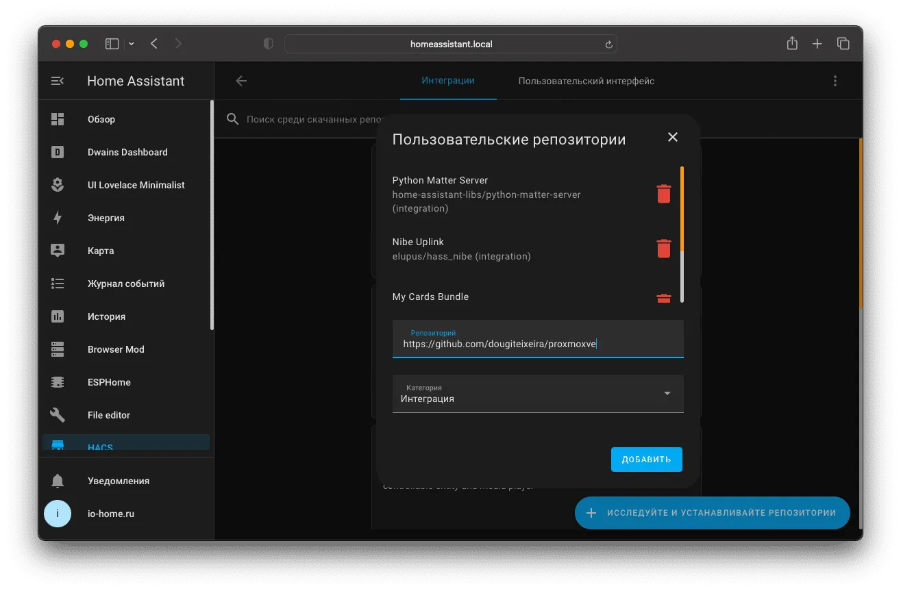Open a new Safari tab with plus
The image size is (901, 591).
[817, 44]
